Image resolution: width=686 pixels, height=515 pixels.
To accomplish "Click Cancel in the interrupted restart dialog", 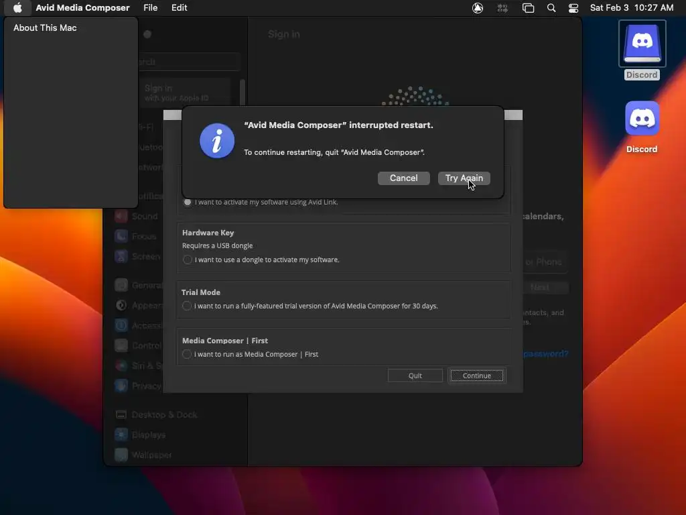I will 403,178.
